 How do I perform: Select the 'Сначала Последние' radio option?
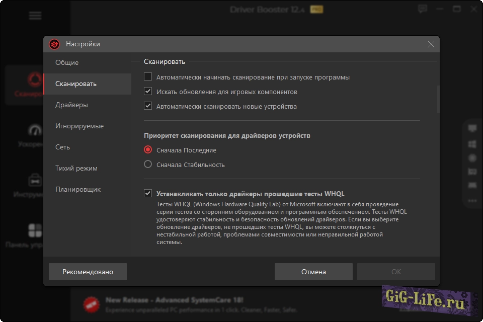coord(148,150)
